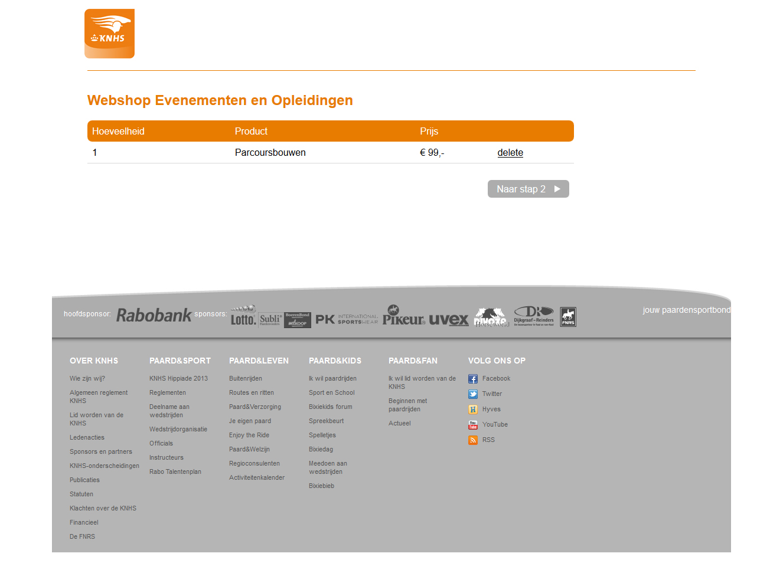783x573 pixels.
Task: Click the Lotto sponsor logo
Action: [243, 317]
